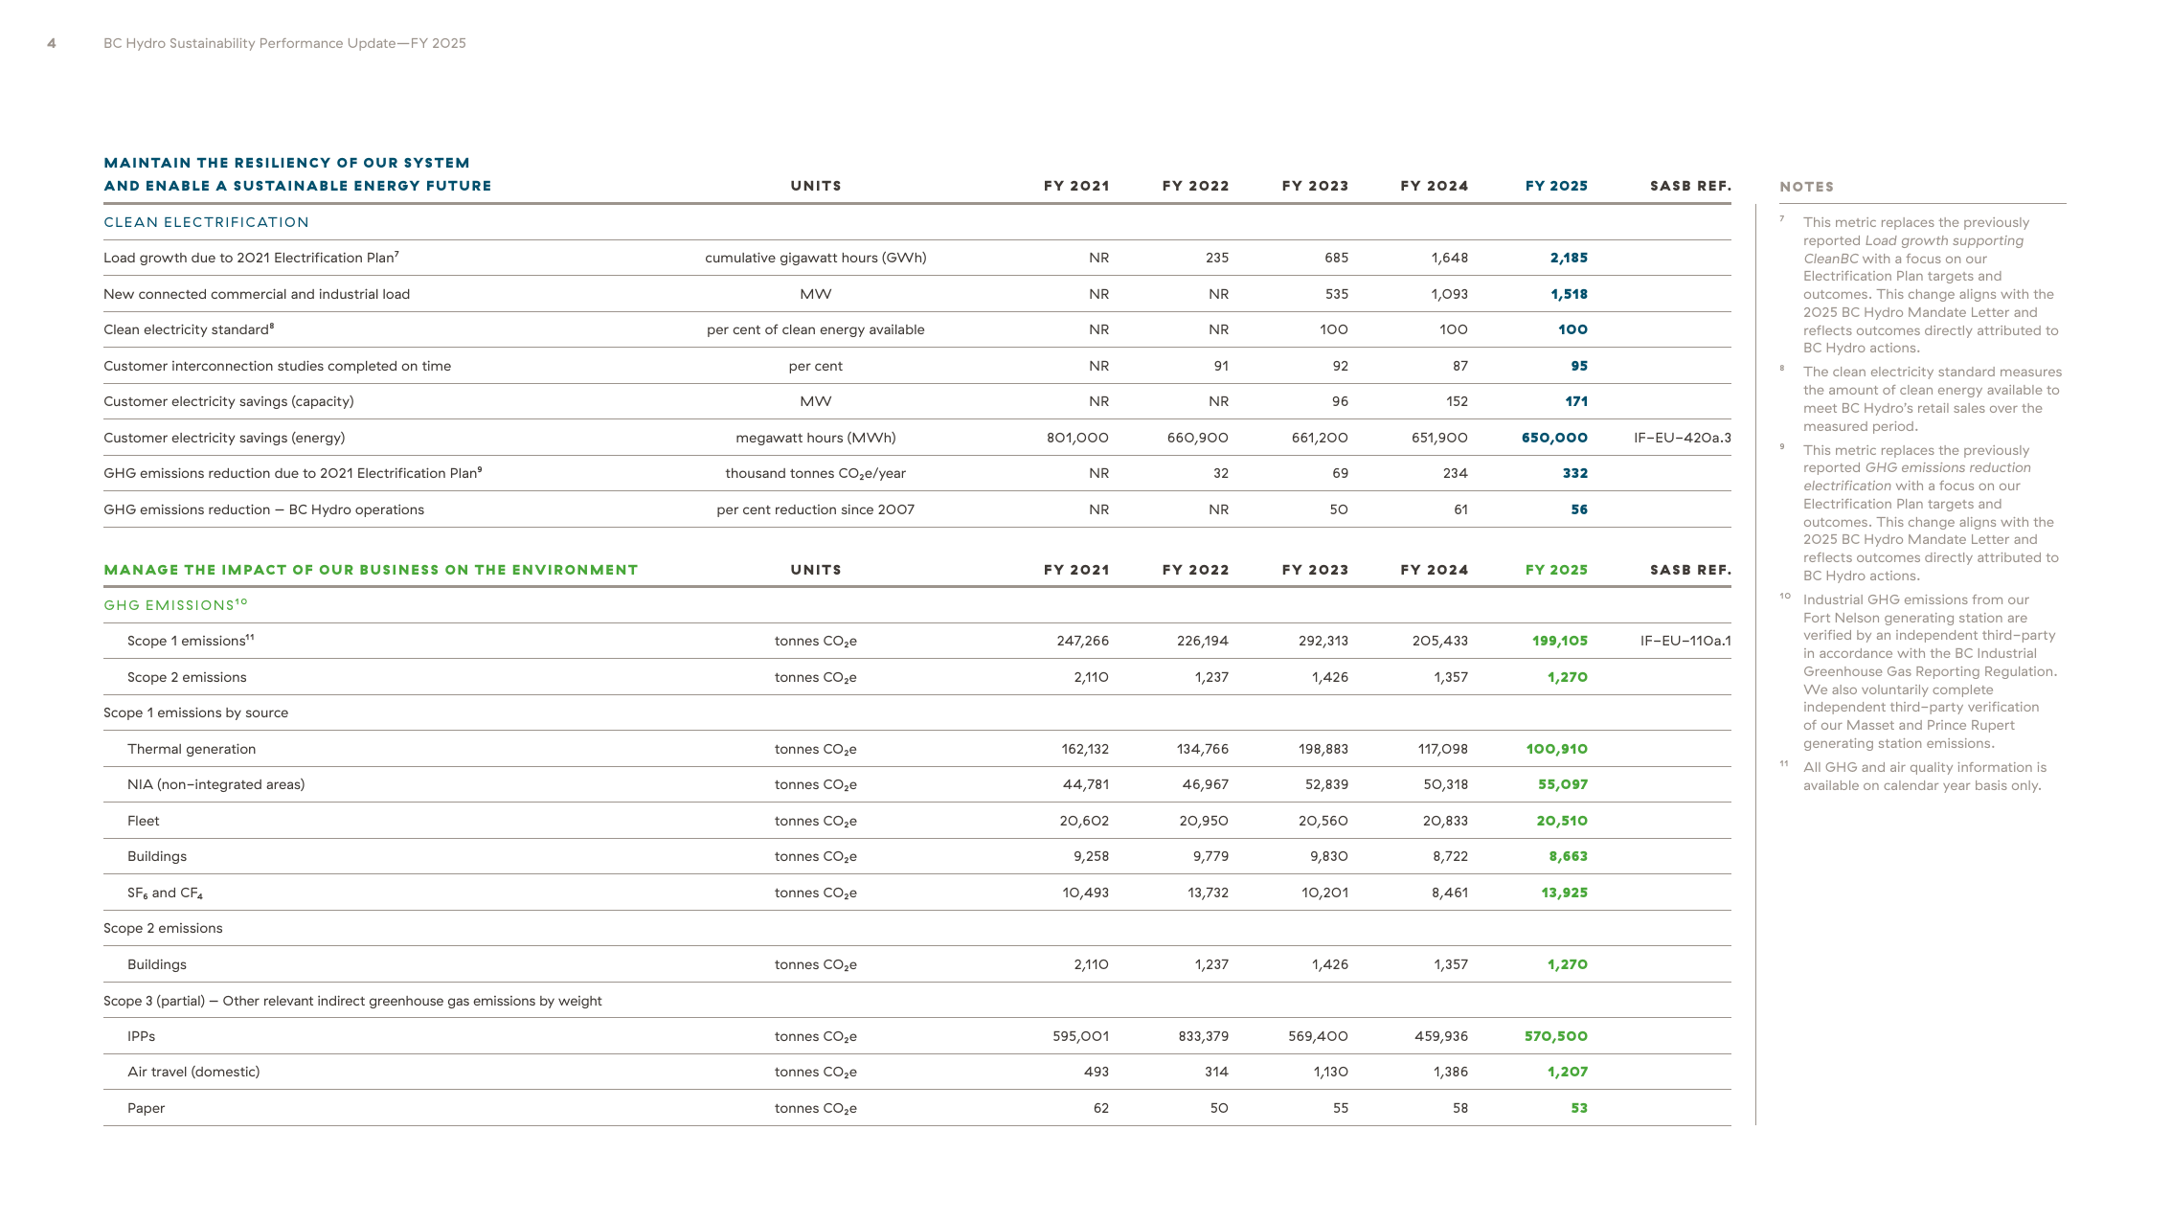
Task: Click 'NIA (non-integrated areas)' row label
Action: pos(215,784)
